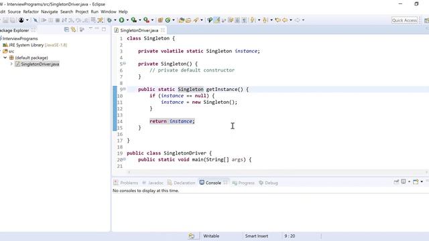The height and width of the screenshot is (241, 429).
Task: Open dropdown next to Run button
Action: (127, 20)
